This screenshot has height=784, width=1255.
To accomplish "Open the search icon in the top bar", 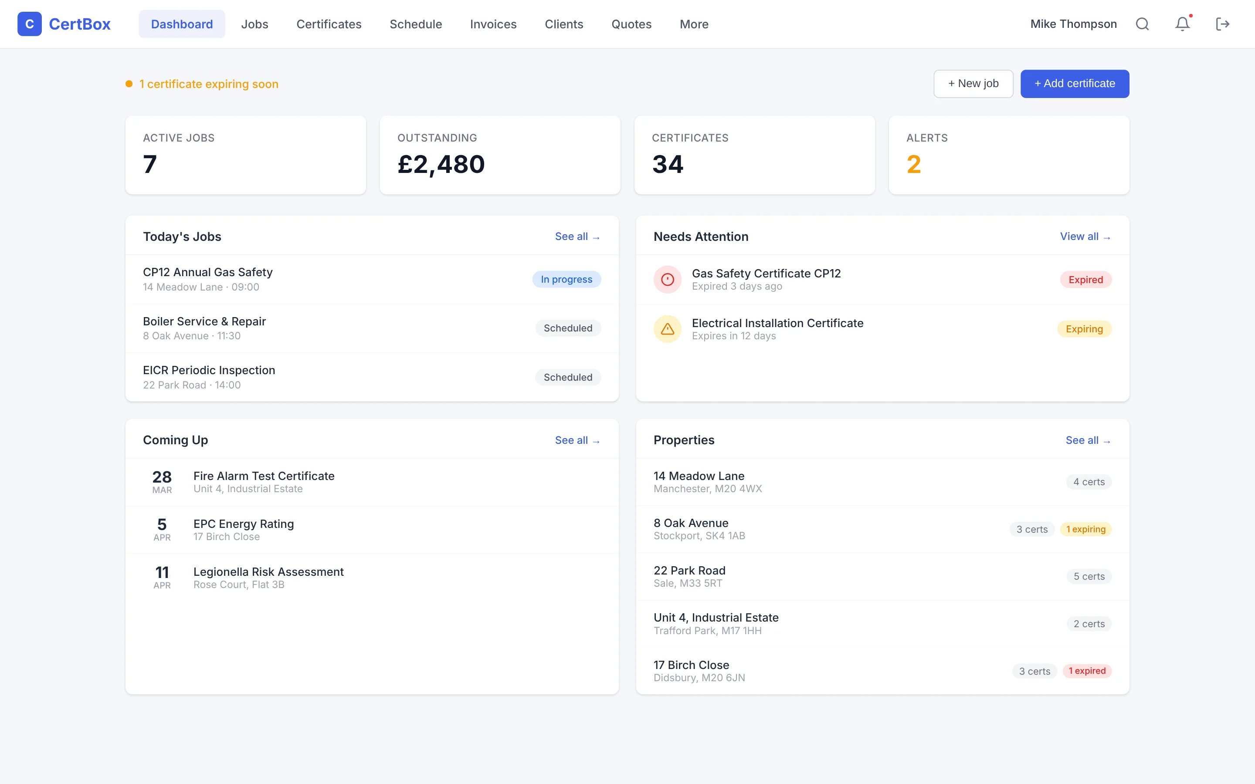I will coord(1143,24).
